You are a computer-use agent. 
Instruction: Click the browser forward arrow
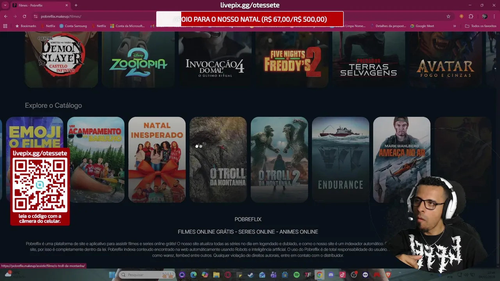click(x=15, y=16)
